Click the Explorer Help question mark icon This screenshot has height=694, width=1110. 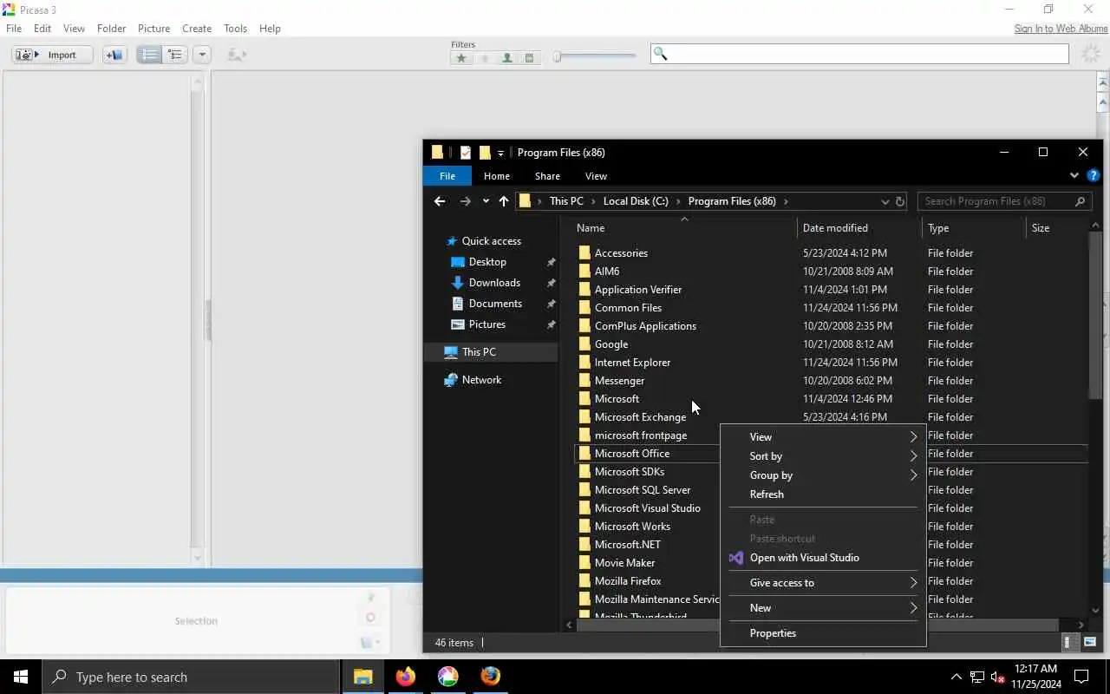(x=1094, y=175)
